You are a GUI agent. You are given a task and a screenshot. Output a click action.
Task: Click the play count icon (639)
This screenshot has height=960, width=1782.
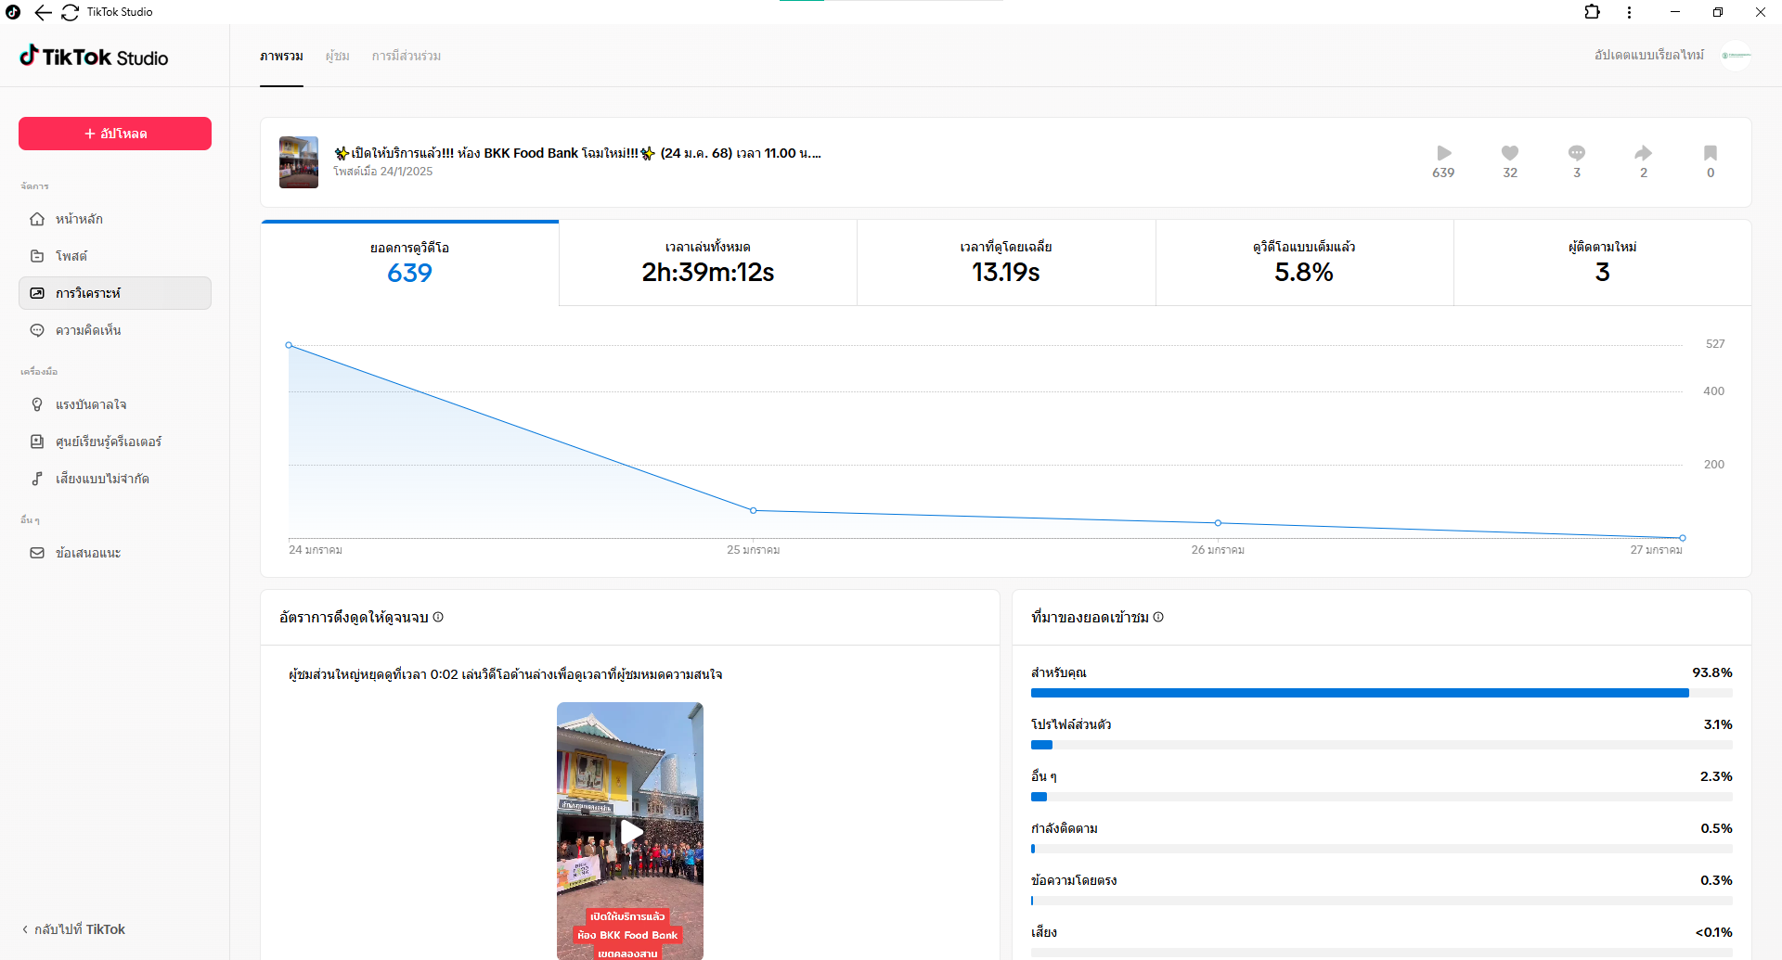1443,153
